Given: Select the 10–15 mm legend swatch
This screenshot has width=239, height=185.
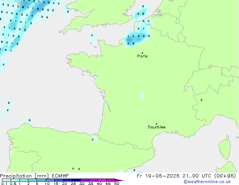Looking at the screenshot, I should [x=50, y=180].
